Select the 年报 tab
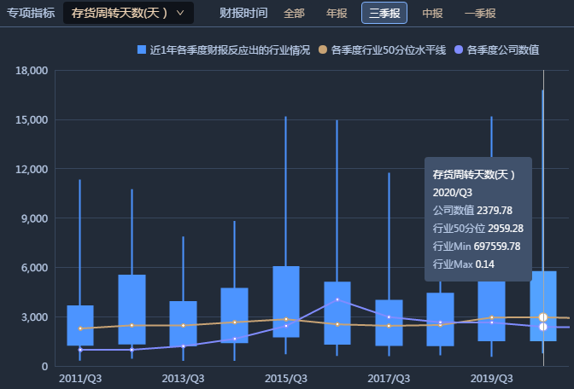574x389 pixels. (337, 14)
